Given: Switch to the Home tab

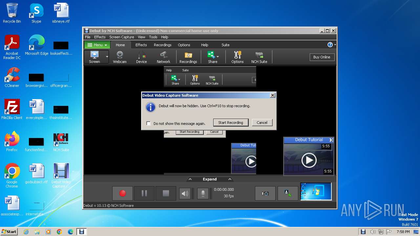Looking at the screenshot, I should [120, 45].
